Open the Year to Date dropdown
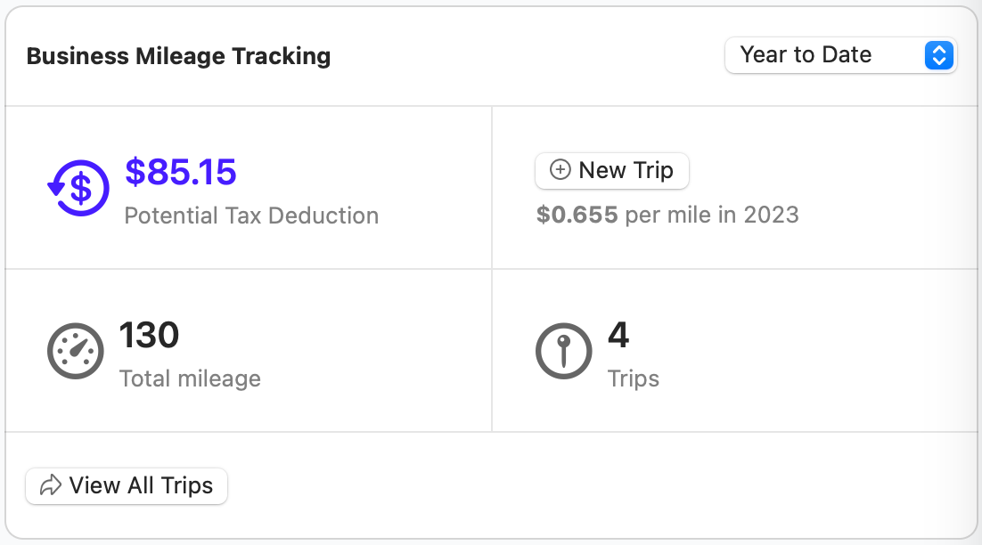Screen dimensions: 982x545 pos(840,55)
